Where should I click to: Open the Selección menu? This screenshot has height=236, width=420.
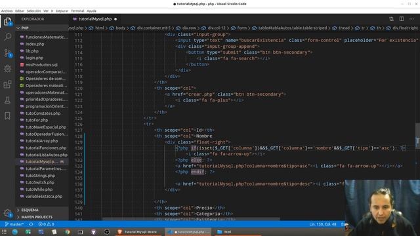coord(33,11)
